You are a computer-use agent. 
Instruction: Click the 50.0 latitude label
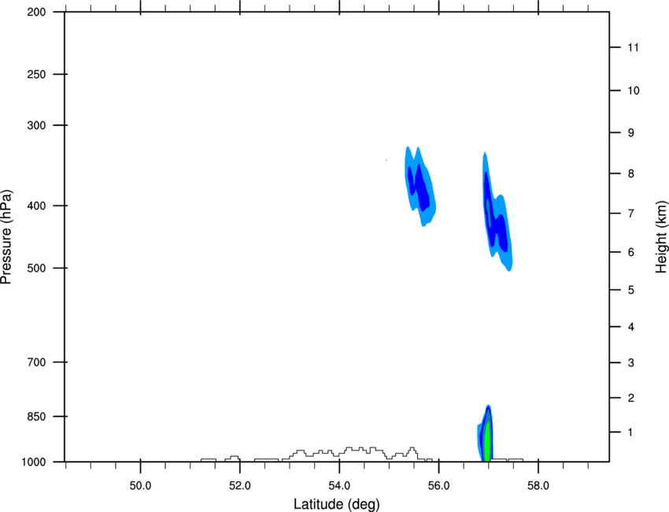[140, 486]
